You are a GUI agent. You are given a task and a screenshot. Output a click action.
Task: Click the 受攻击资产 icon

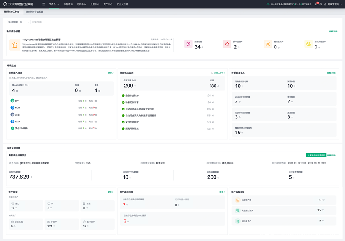pyautogui.click(x=227, y=44)
